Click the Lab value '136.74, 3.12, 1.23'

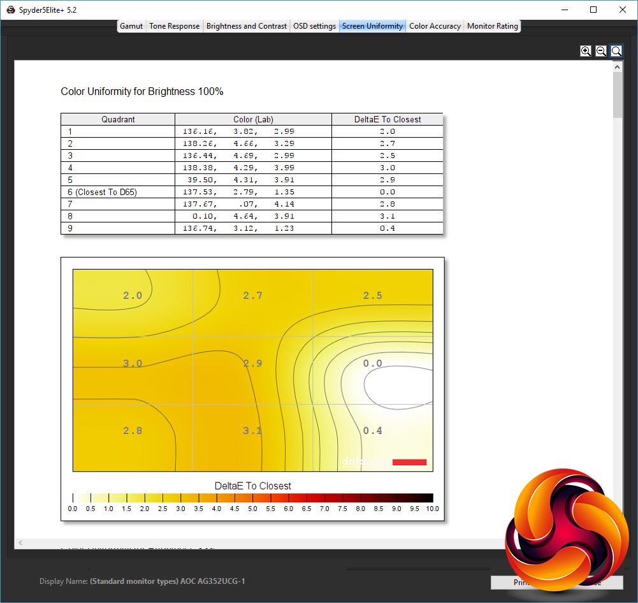tap(238, 228)
